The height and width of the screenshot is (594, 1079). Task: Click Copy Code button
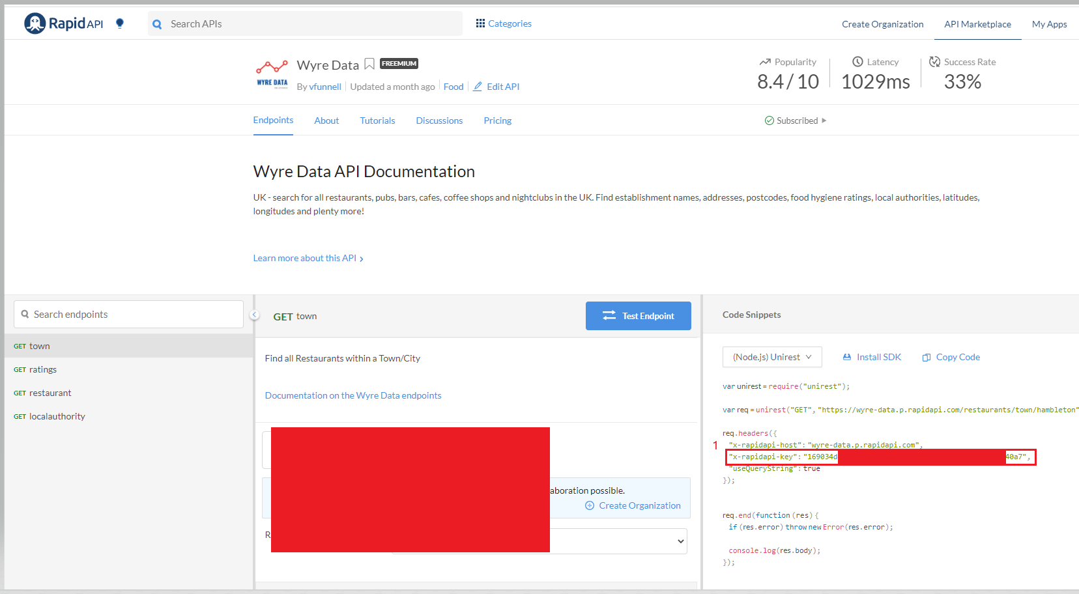[951, 357]
